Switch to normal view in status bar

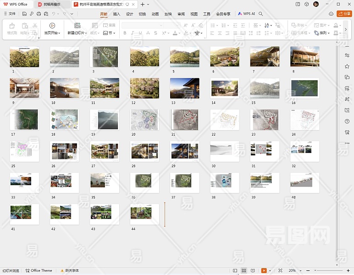click(235, 271)
